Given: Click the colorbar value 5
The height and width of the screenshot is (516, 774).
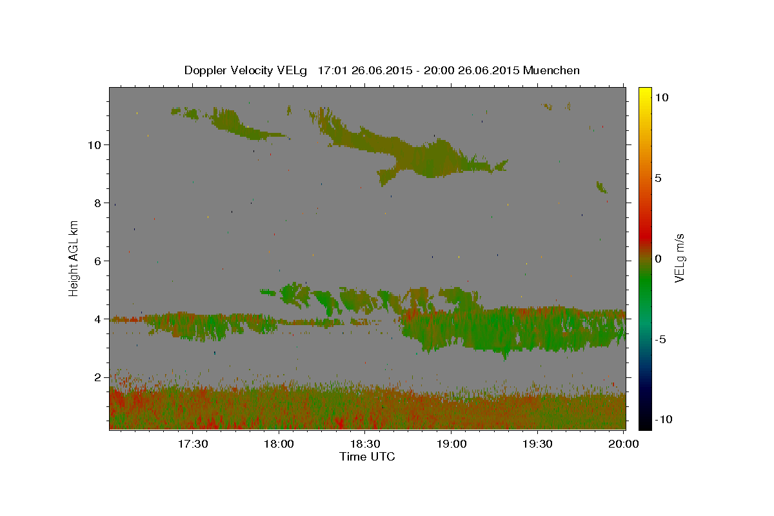Looking at the screenshot, I should [x=658, y=177].
